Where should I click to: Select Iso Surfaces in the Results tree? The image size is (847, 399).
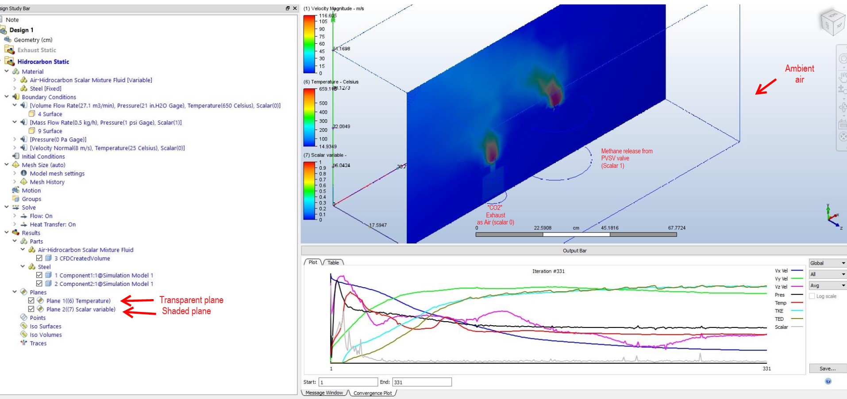pyautogui.click(x=45, y=326)
